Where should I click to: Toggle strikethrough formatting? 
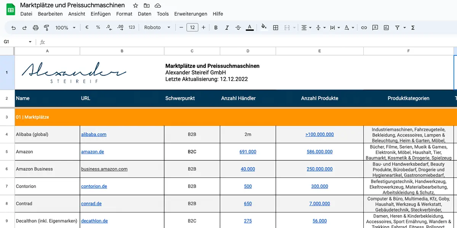pyautogui.click(x=238, y=27)
